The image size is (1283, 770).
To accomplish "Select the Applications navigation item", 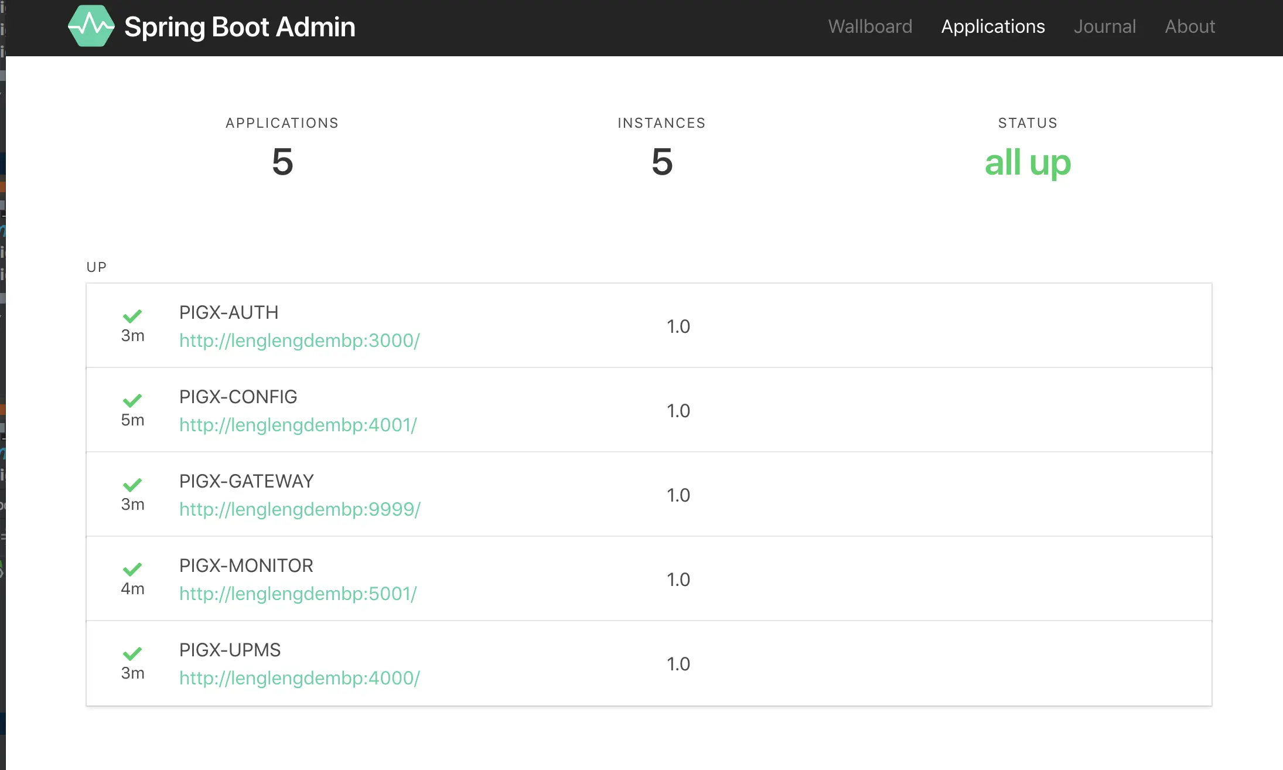I will [993, 26].
